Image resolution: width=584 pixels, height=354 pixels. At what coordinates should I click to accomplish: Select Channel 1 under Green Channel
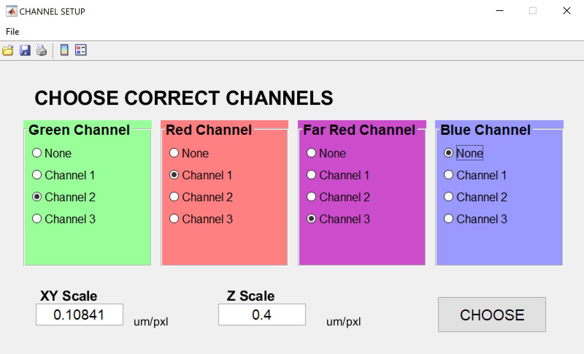tap(37, 175)
